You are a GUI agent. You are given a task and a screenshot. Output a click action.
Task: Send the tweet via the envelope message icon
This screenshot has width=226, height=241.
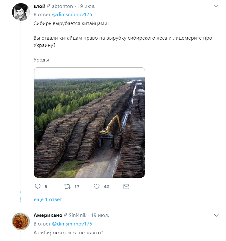coord(126,187)
